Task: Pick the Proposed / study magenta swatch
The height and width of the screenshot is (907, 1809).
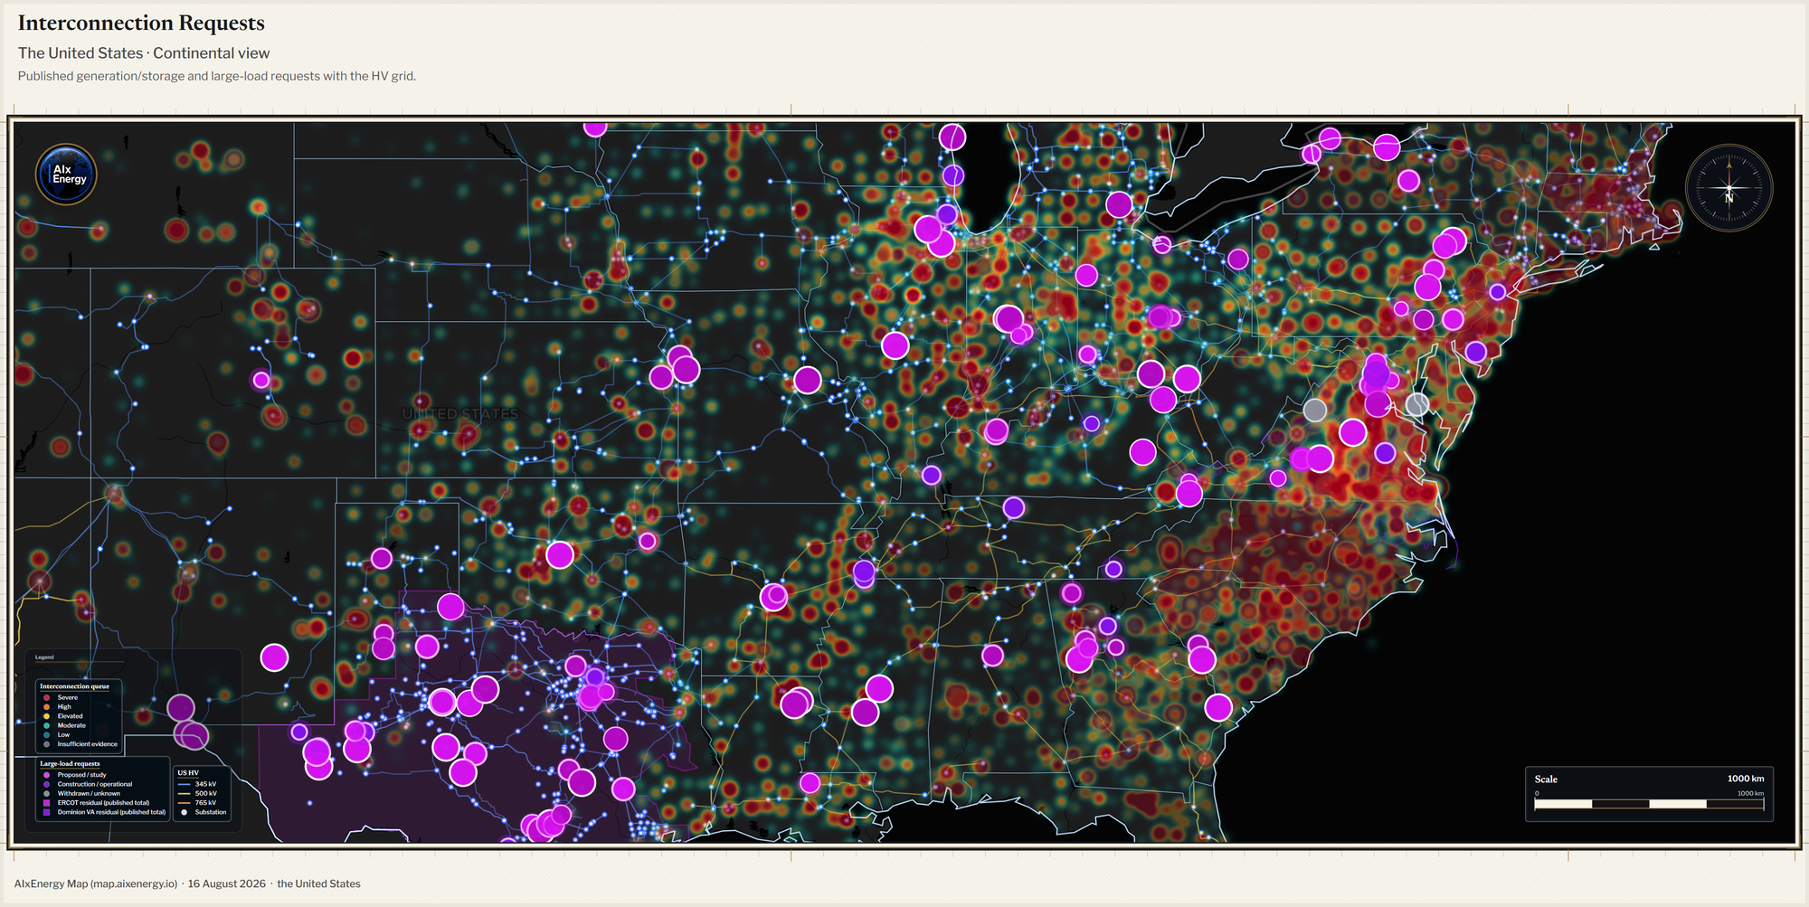Action: point(46,775)
